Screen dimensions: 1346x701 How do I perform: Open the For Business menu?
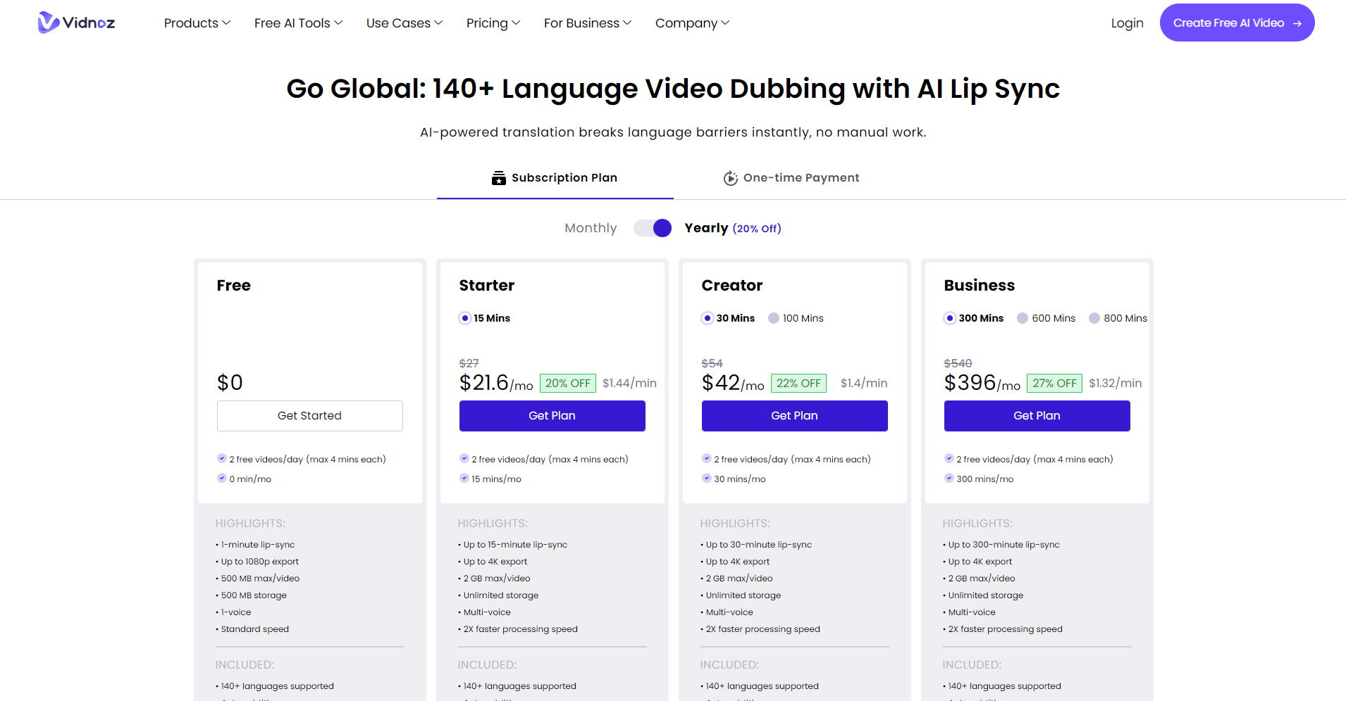(x=588, y=23)
